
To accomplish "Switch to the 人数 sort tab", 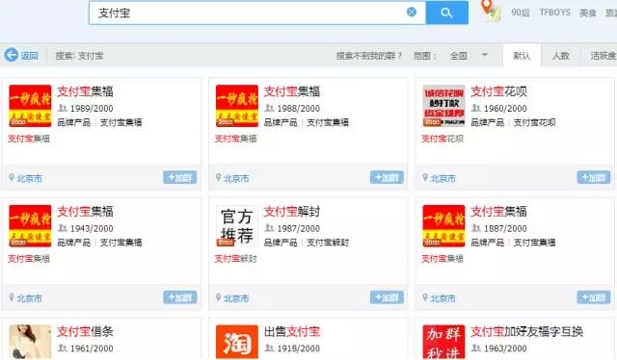I will (x=561, y=56).
